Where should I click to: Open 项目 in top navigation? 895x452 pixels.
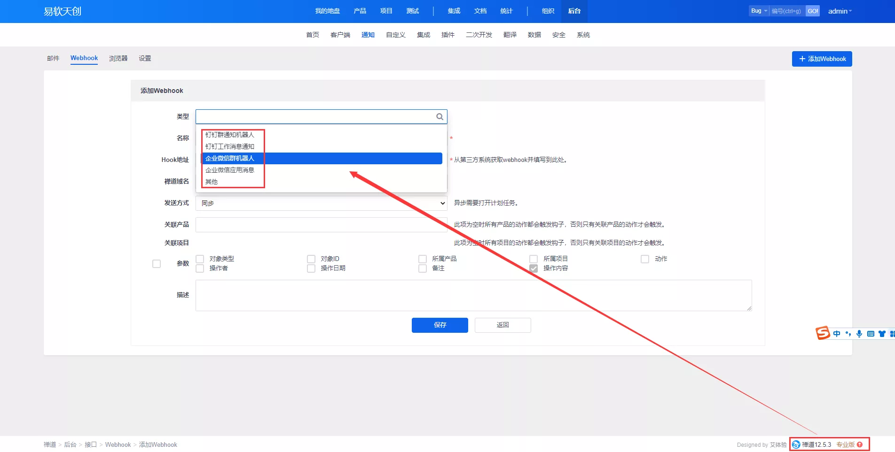tap(386, 11)
